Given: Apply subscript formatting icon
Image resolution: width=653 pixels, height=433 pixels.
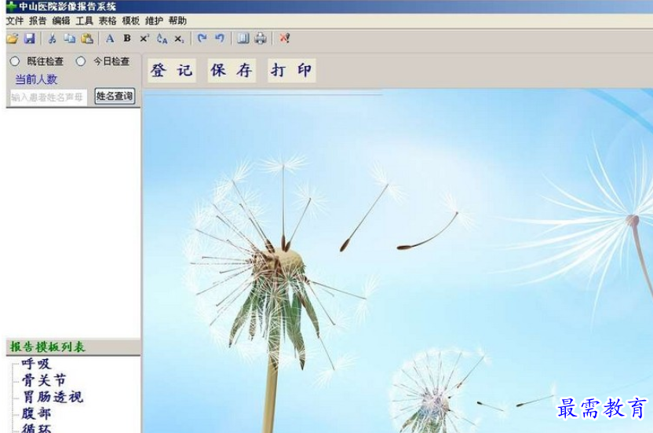Looking at the screenshot, I should point(179,39).
